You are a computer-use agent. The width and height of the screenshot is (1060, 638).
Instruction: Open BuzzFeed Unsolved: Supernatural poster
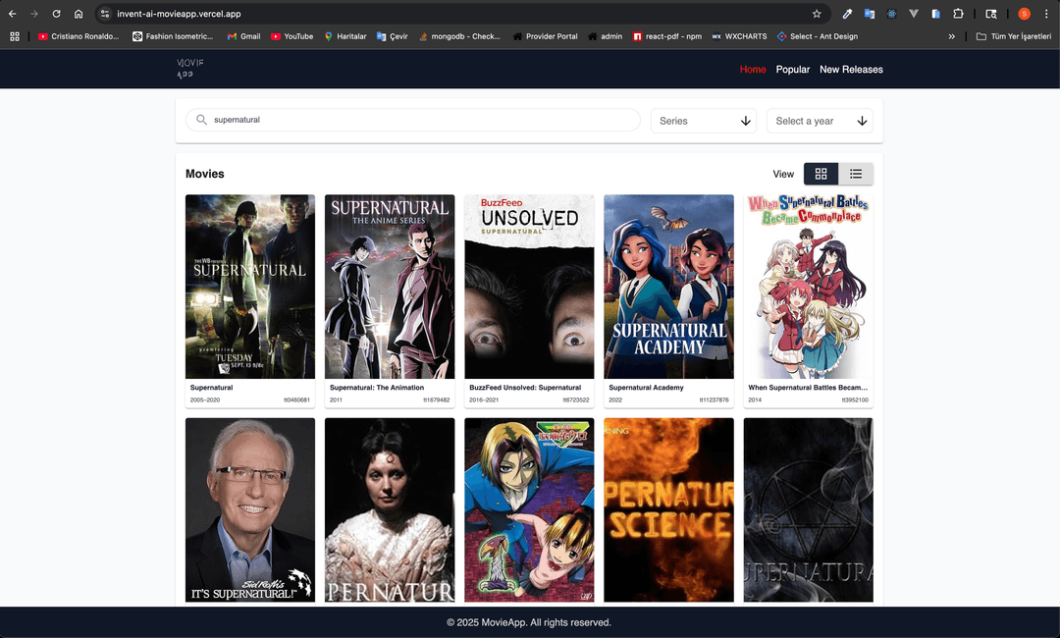[529, 287]
